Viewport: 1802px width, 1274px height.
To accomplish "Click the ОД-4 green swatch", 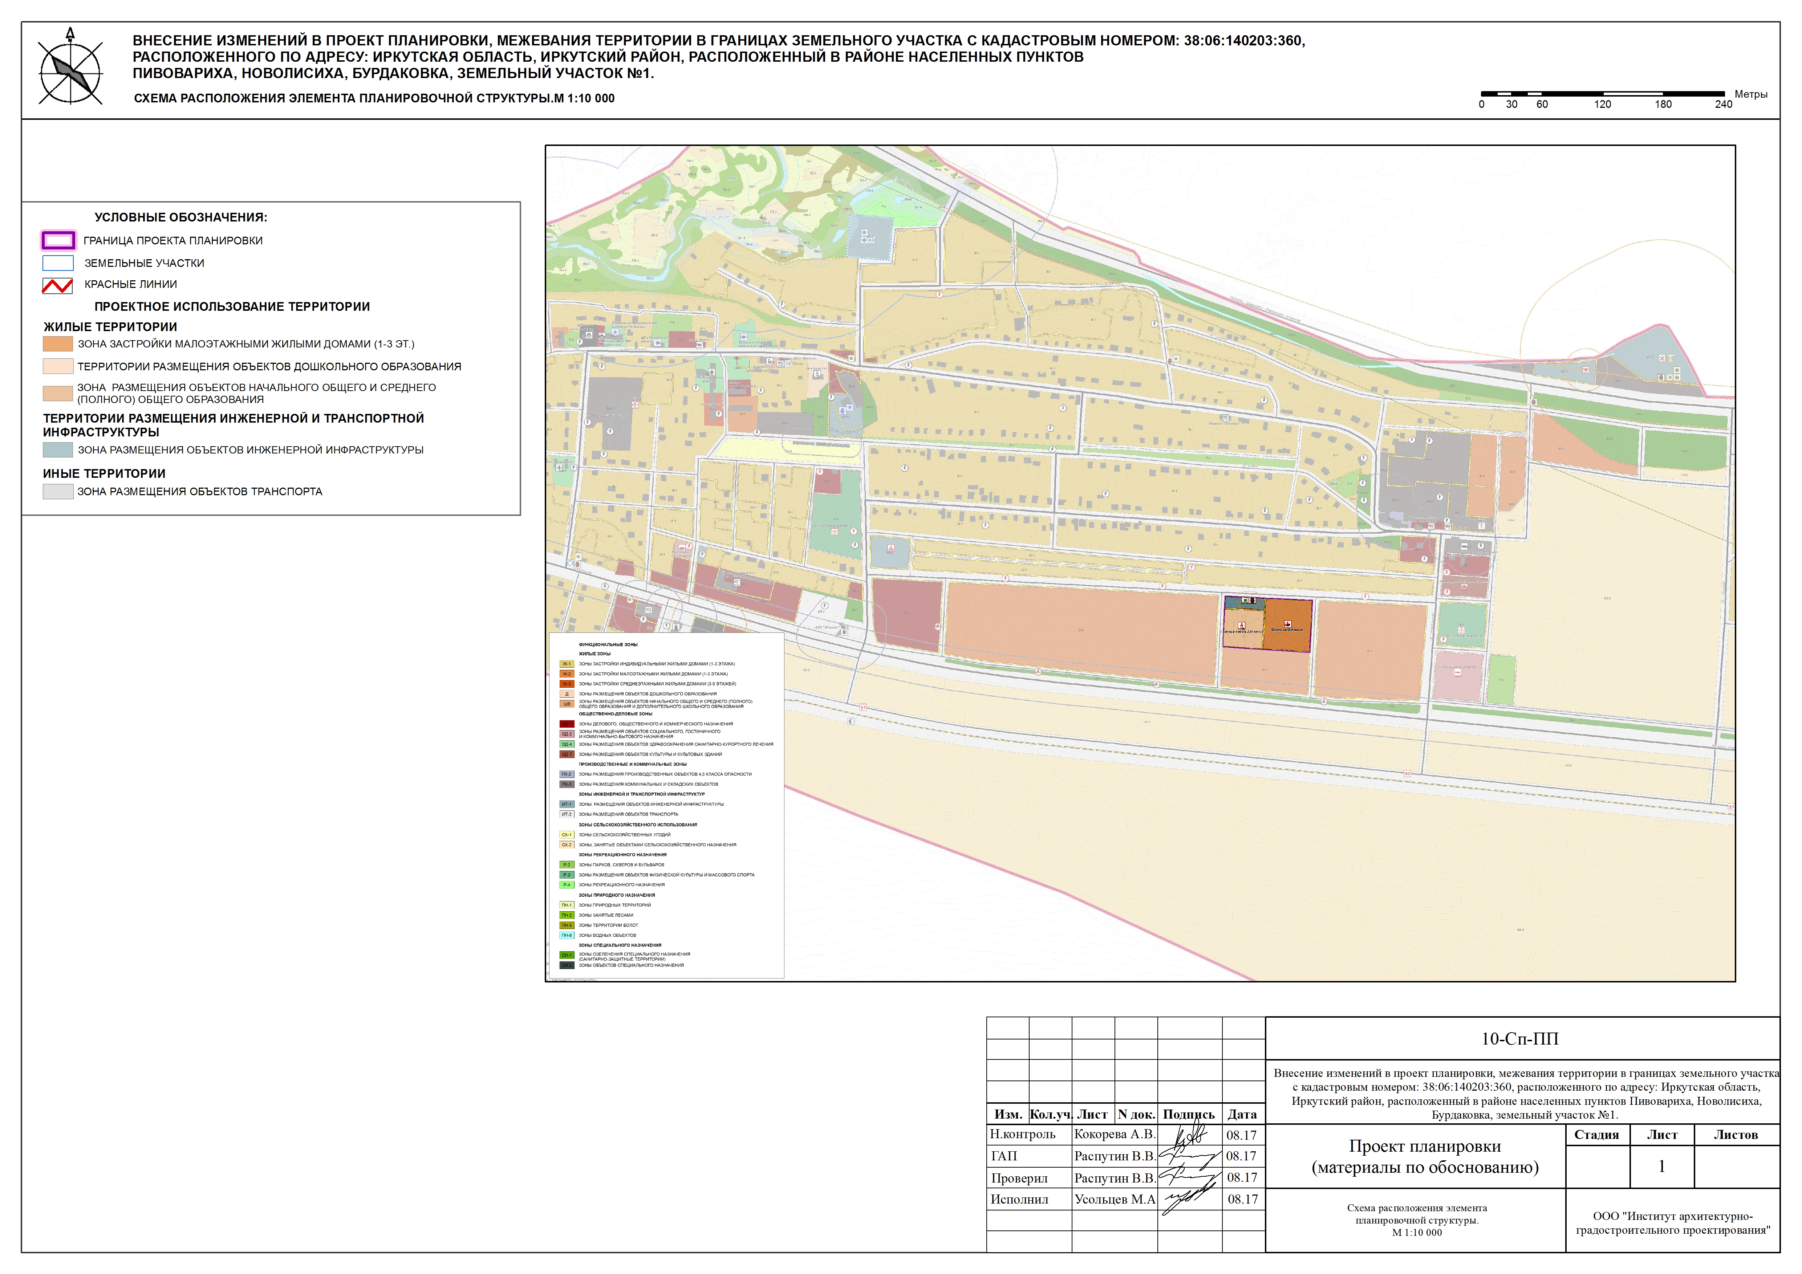I will (567, 745).
